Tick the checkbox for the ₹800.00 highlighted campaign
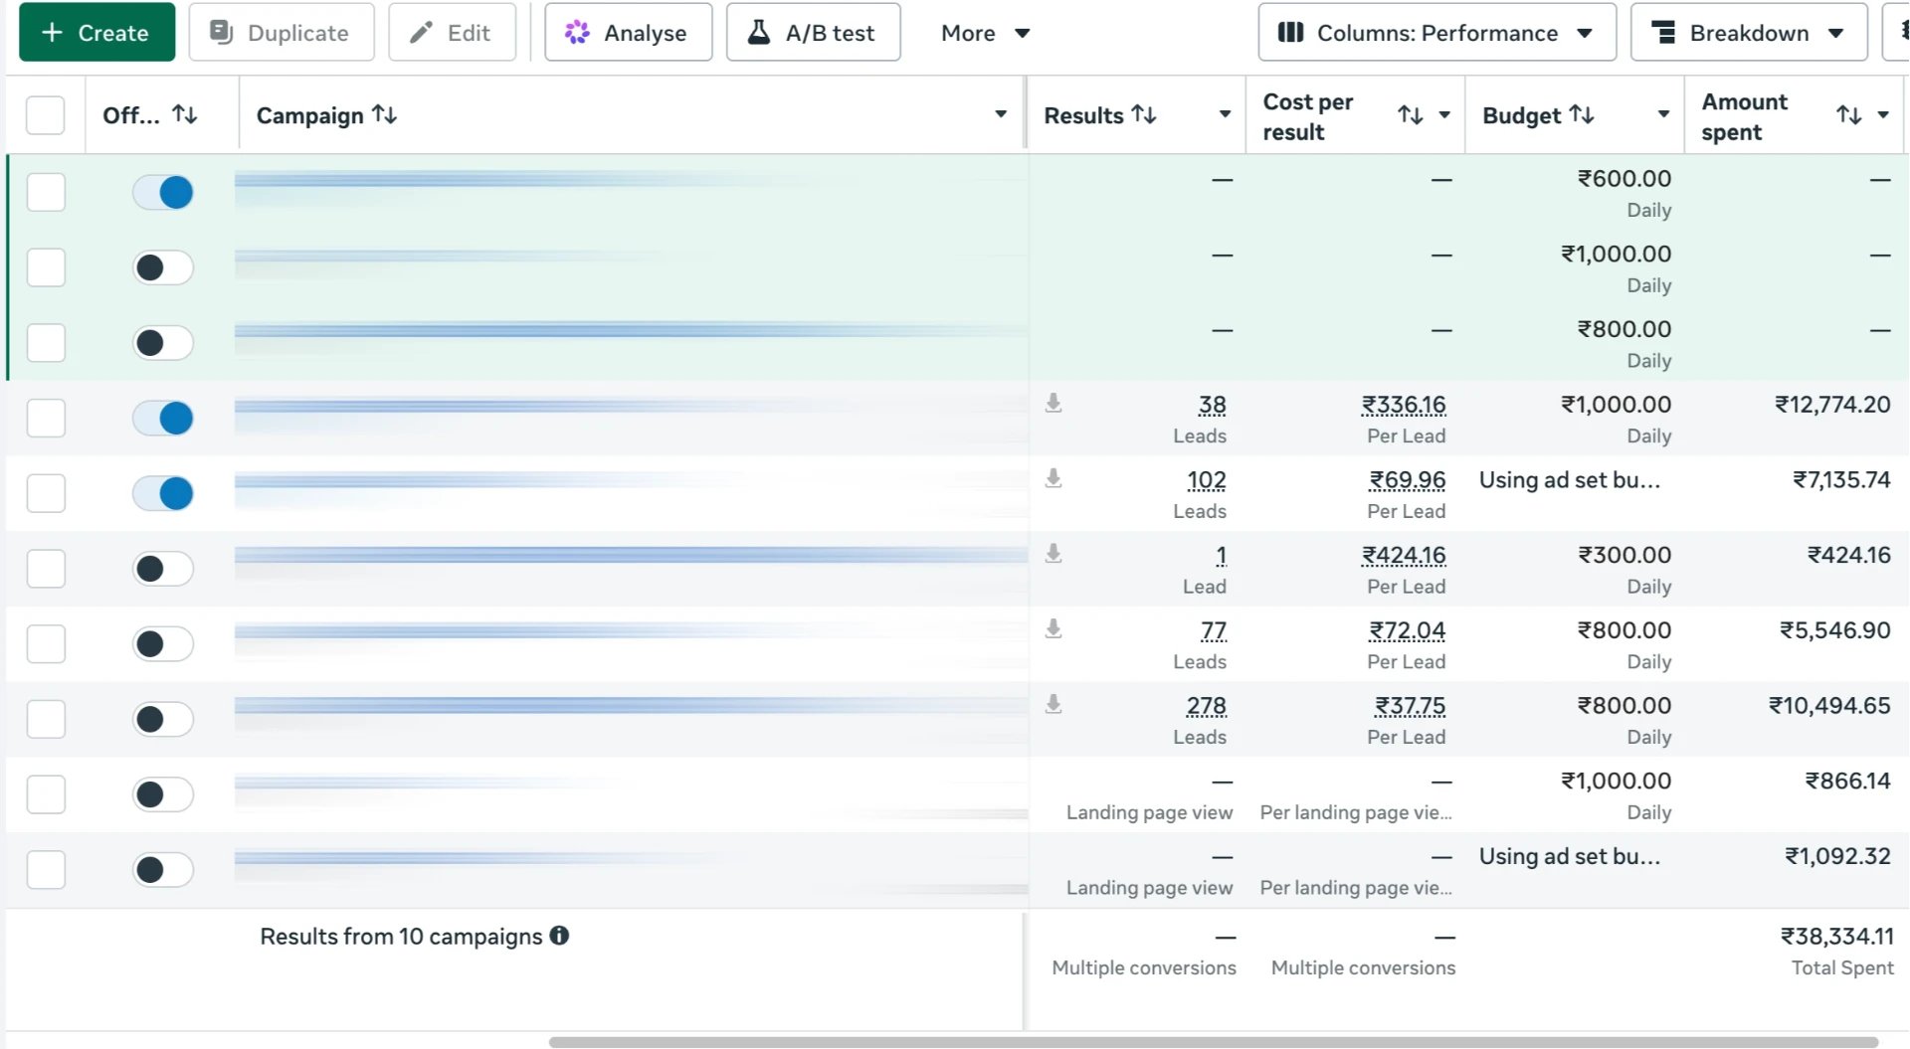Screen dimensions: 1910x1049 [x=46, y=343]
